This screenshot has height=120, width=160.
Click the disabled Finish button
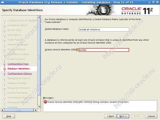[x=137, y=116]
